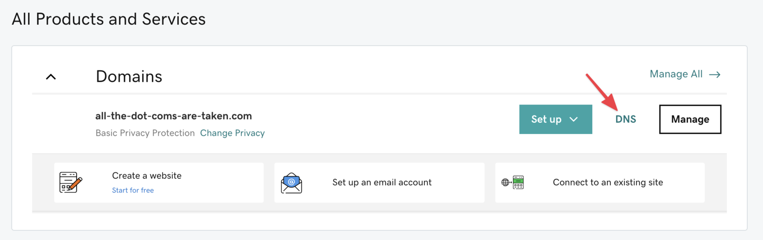
Task: Click the website builder pencil icon
Action: [x=71, y=182]
